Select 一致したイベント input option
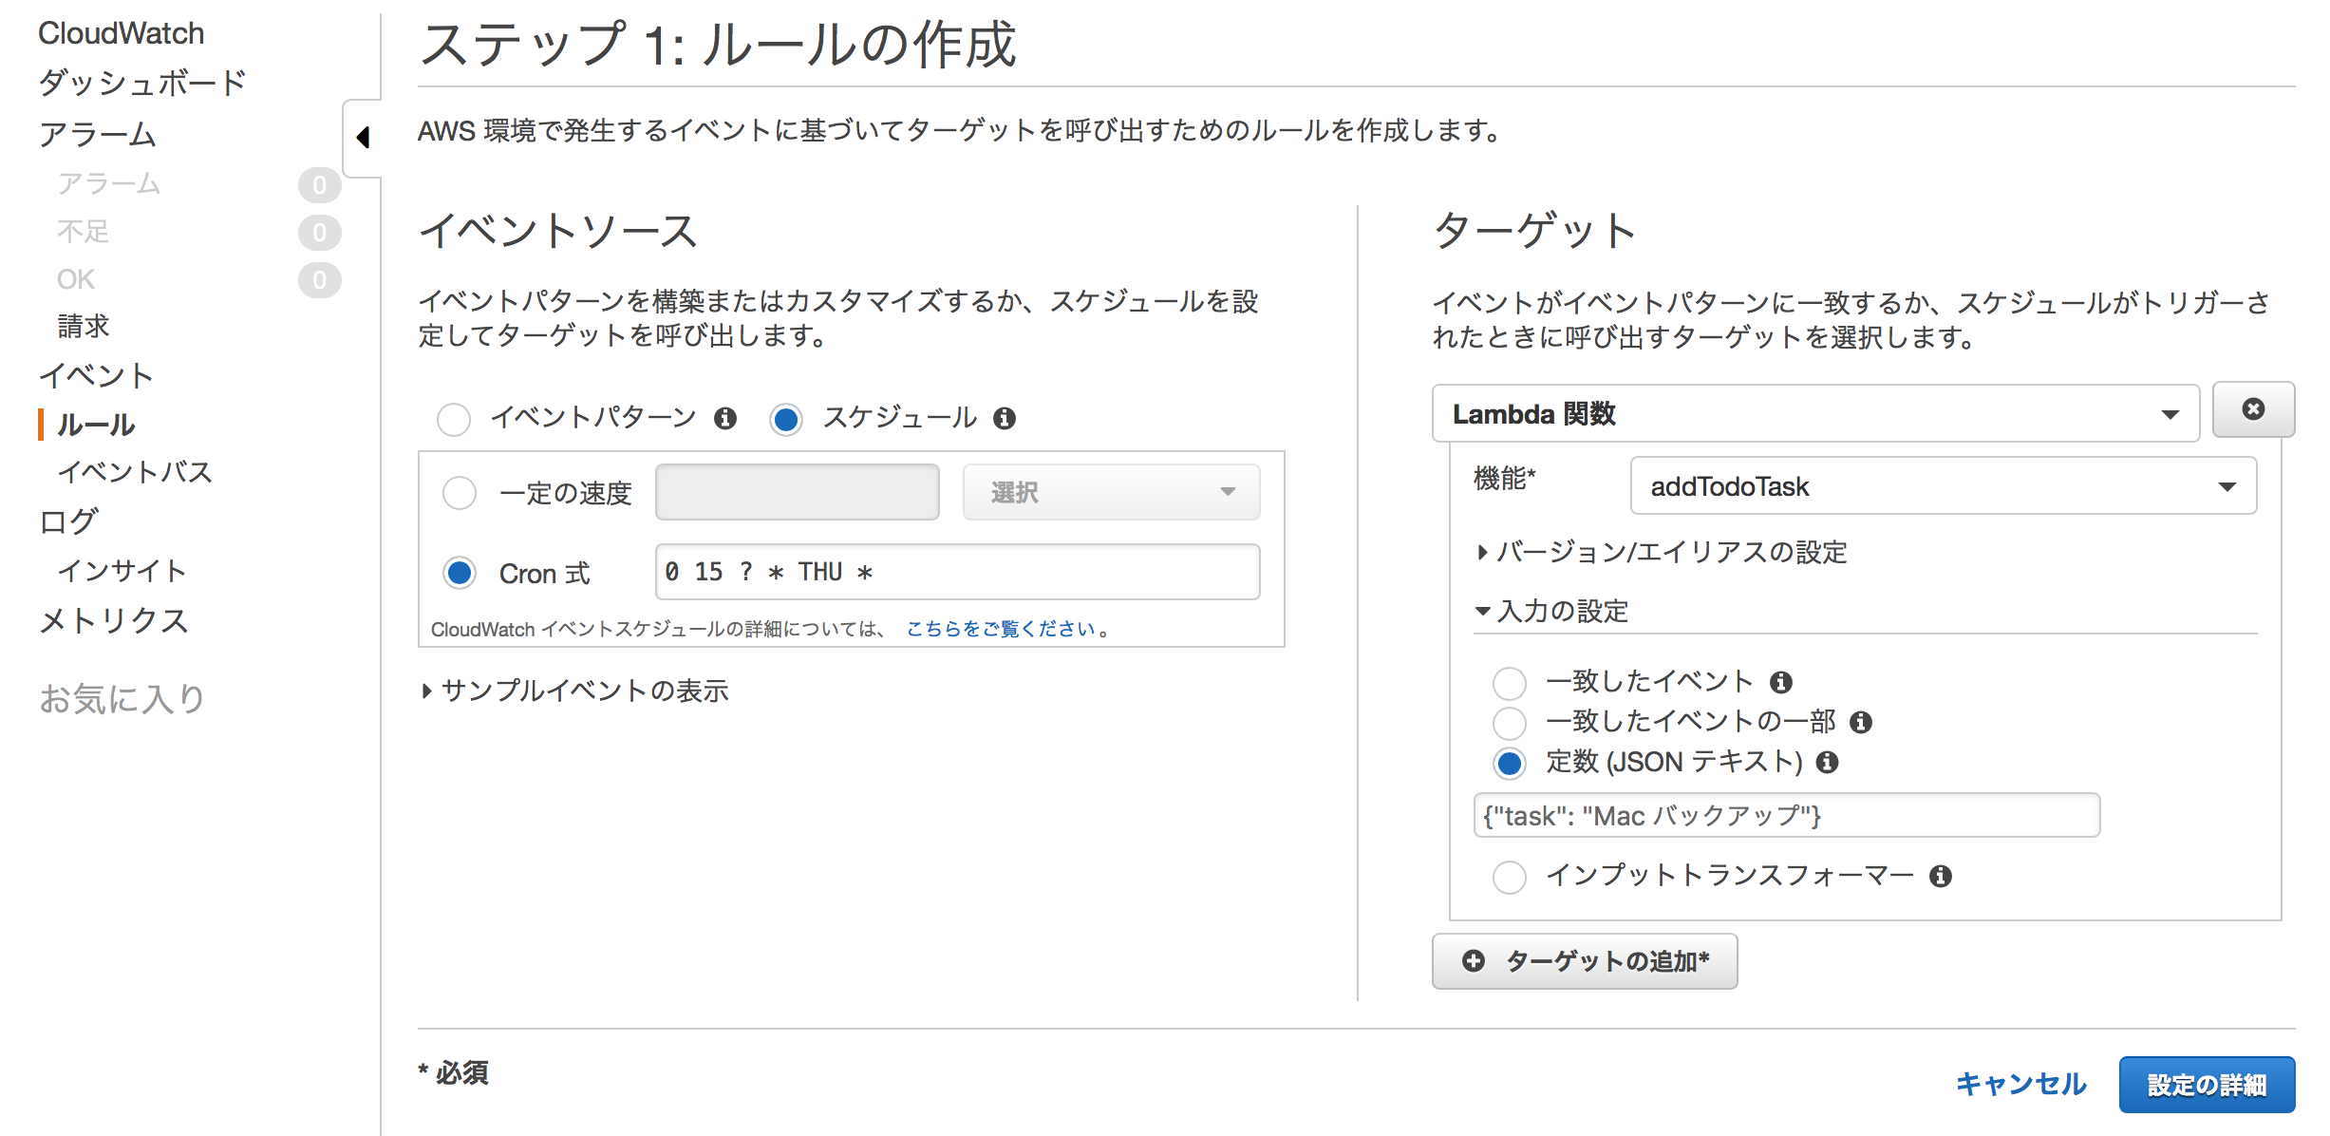2330x1136 pixels. [x=1510, y=683]
